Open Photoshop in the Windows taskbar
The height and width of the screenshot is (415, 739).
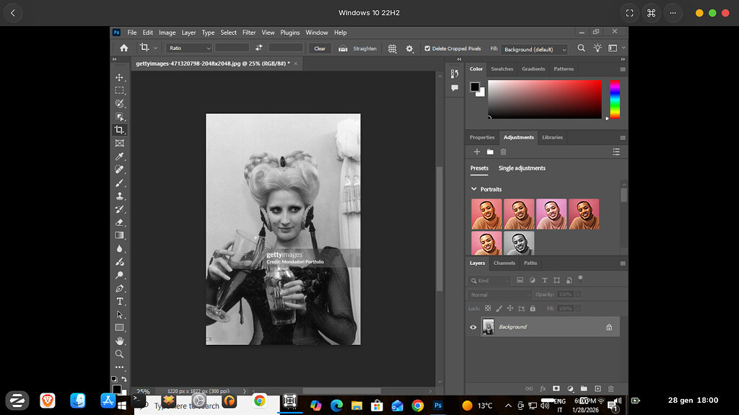tap(438, 406)
